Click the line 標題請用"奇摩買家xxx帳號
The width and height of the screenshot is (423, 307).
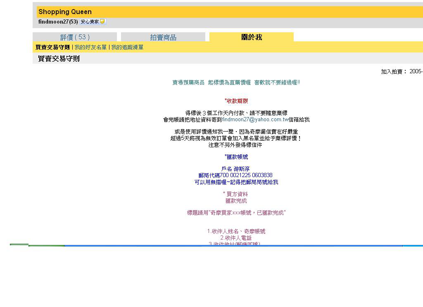click(x=236, y=213)
